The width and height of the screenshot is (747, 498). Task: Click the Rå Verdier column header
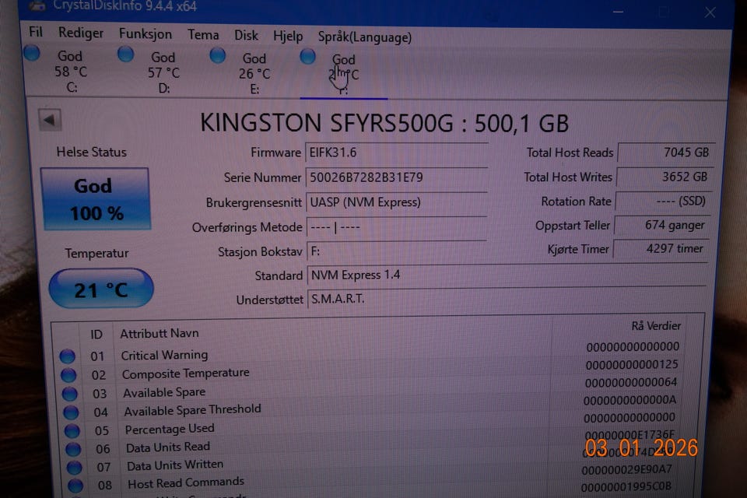tap(656, 326)
